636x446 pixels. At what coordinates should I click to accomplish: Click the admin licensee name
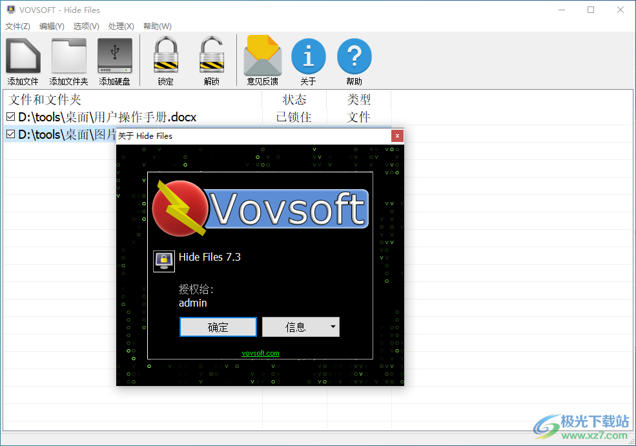pyautogui.click(x=192, y=303)
